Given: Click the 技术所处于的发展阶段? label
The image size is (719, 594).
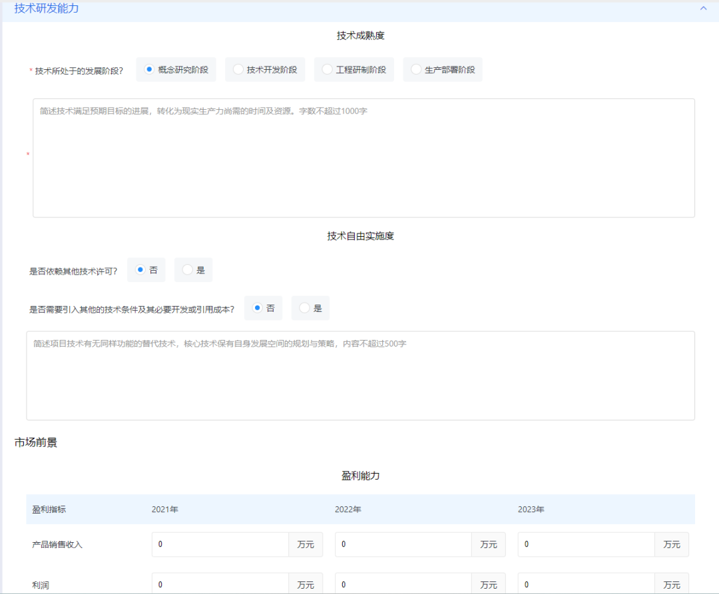Looking at the screenshot, I should click(79, 71).
